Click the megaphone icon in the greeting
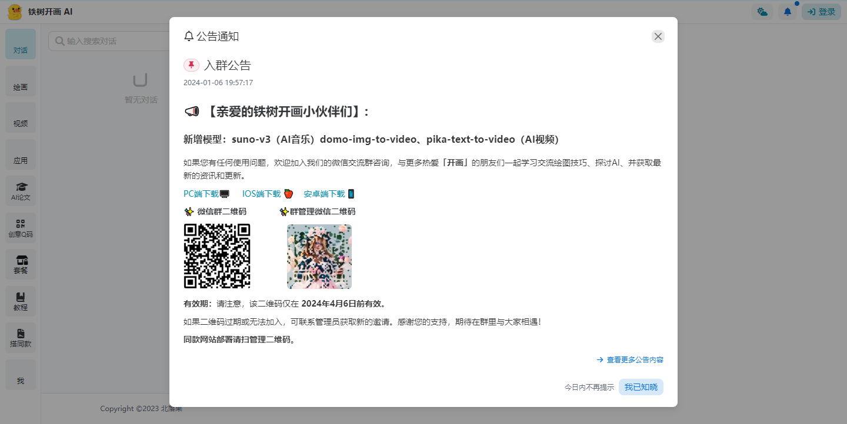The image size is (847, 424). click(x=192, y=112)
